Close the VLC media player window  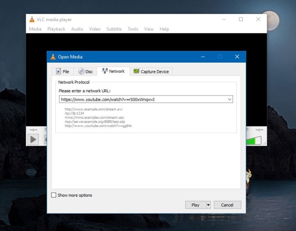click(258, 19)
